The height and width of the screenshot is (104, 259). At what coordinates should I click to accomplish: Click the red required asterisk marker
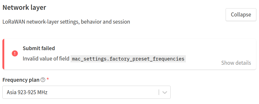click(48, 79)
